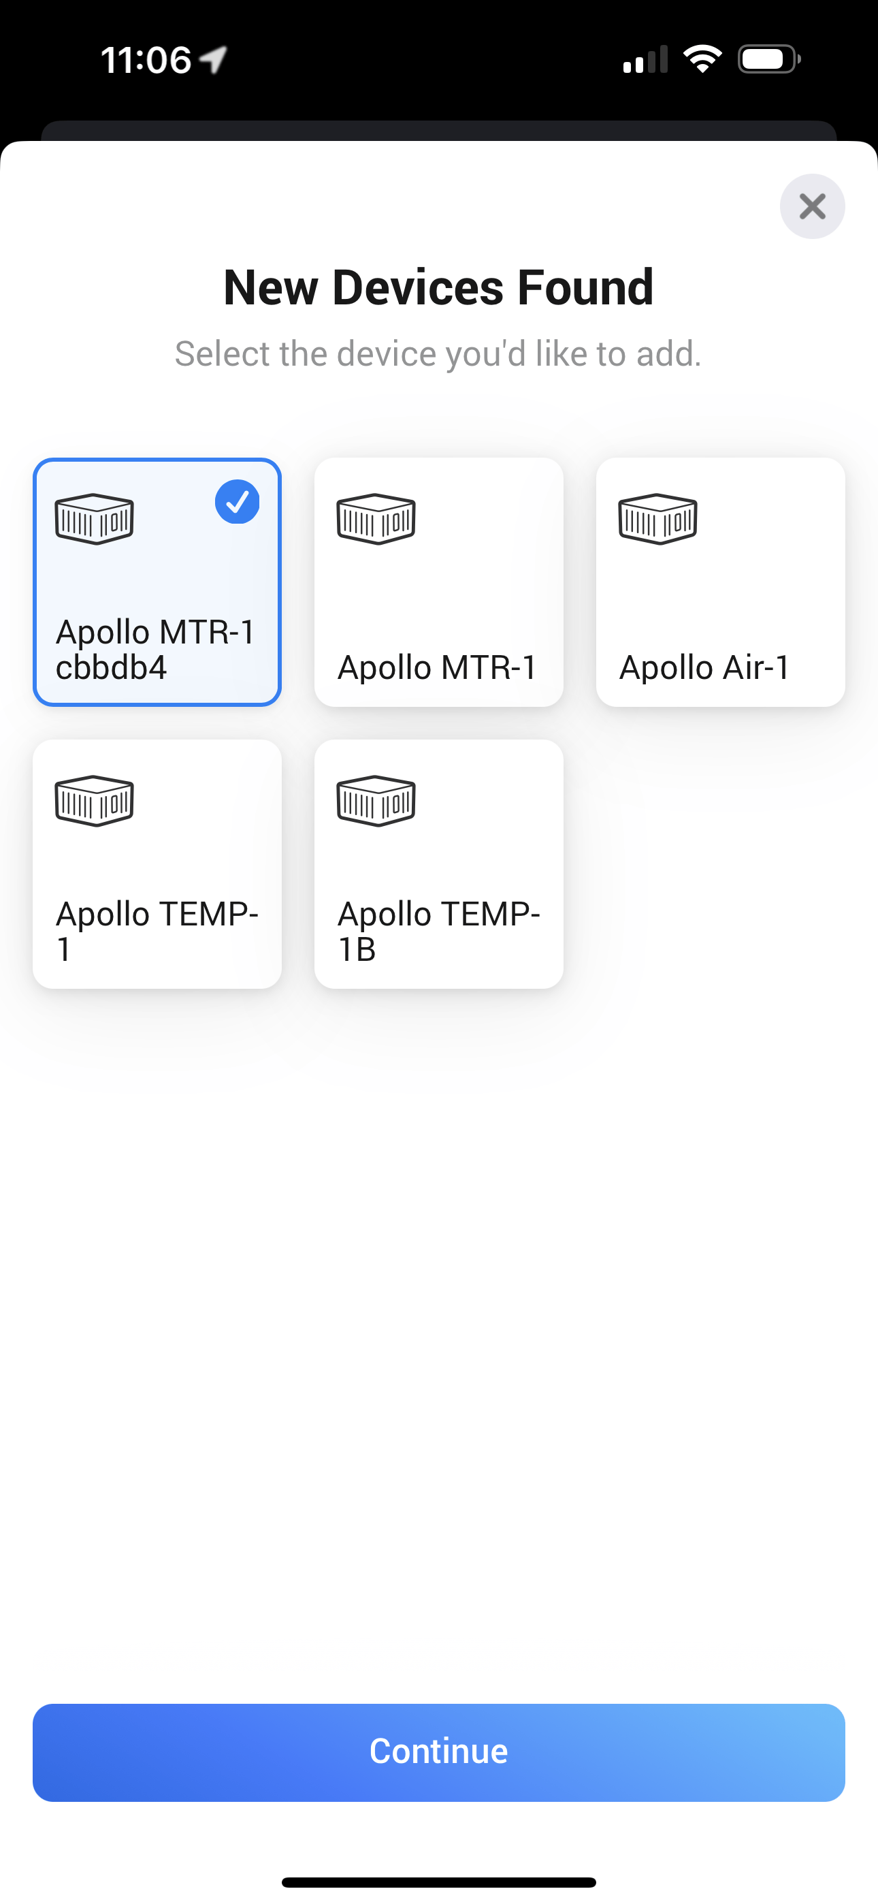
Task: Tap the location arrow next to time
Action: click(x=214, y=60)
